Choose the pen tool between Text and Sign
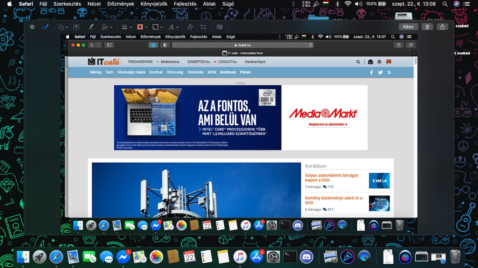The height and width of the screenshot is (268, 478). click(91, 27)
